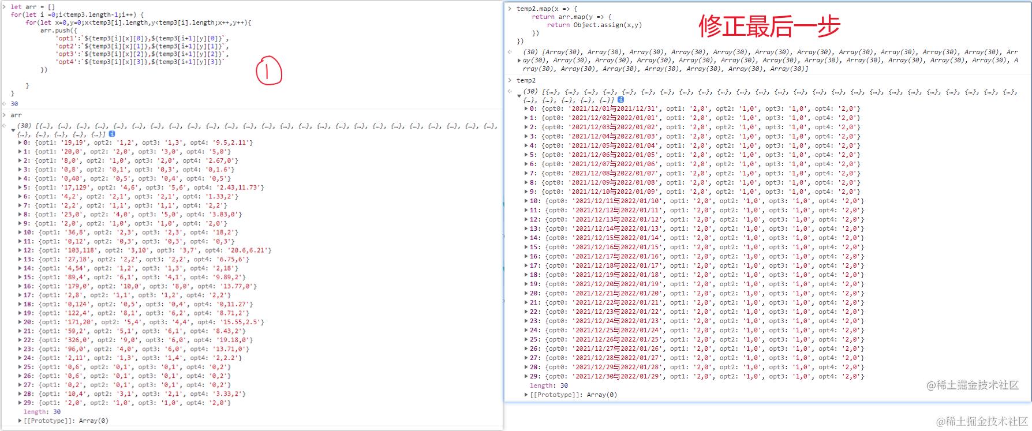Expand temp2 row 4 with '2021/12/05与2022/01/04'
The width and height of the screenshot is (1032, 431).
pyautogui.click(x=526, y=145)
